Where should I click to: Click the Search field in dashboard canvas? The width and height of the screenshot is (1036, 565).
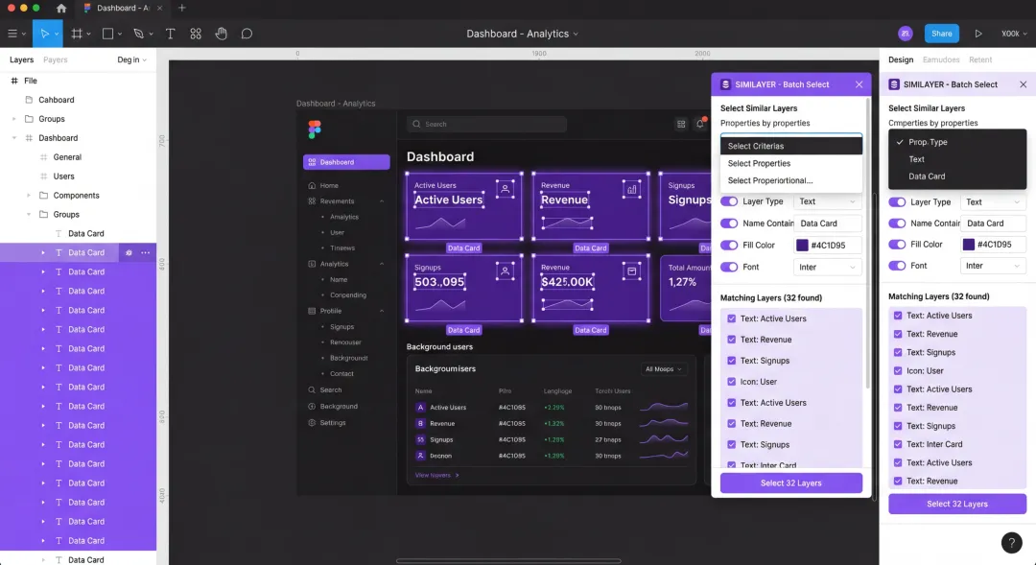486,125
